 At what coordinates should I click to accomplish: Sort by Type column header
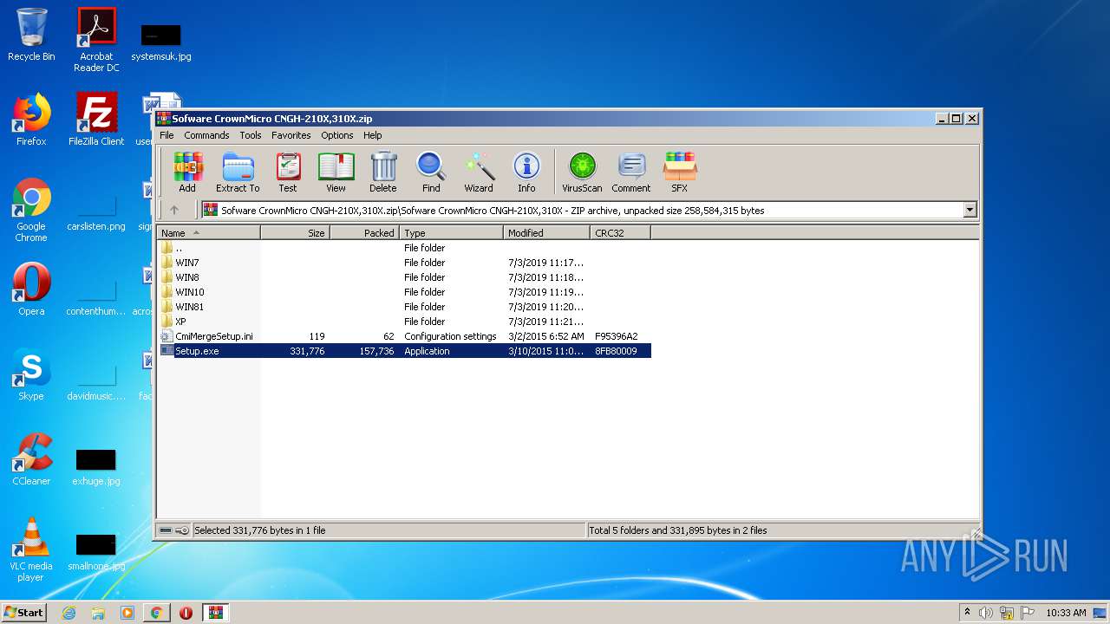pos(451,233)
